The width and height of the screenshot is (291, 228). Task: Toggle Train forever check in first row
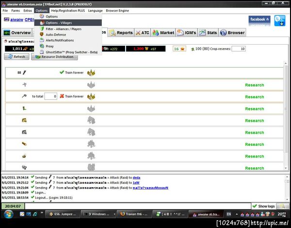(62, 72)
